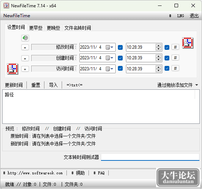Switch to the 文件名转时间 tab
202x189 pixels.
(77, 28)
